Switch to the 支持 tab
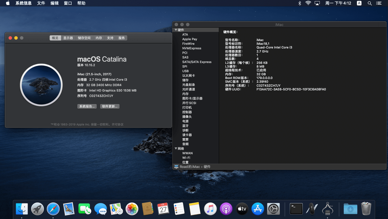 pyautogui.click(x=110, y=38)
